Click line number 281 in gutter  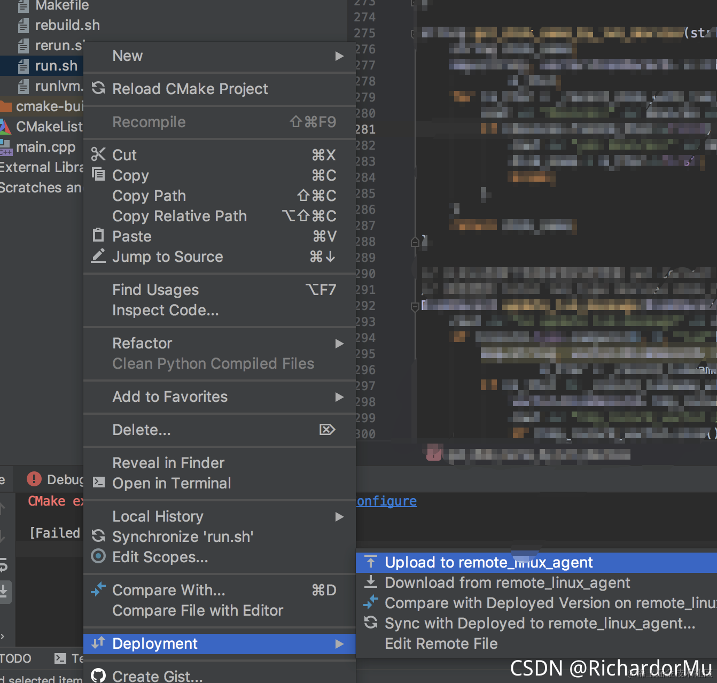coord(365,129)
